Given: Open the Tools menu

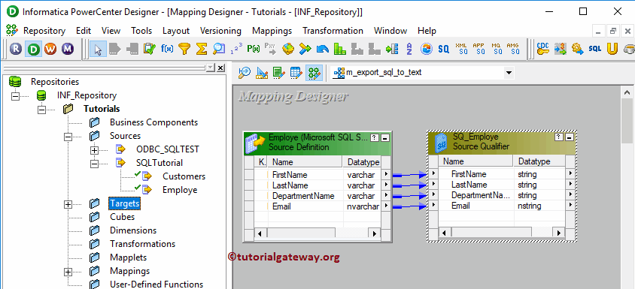Looking at the screenshot, I should pyautogui.click(x=141, y=31).
